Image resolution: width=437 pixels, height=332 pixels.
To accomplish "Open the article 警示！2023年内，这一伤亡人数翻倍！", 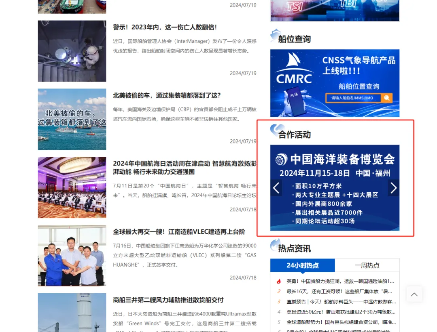I will (165, 27).
